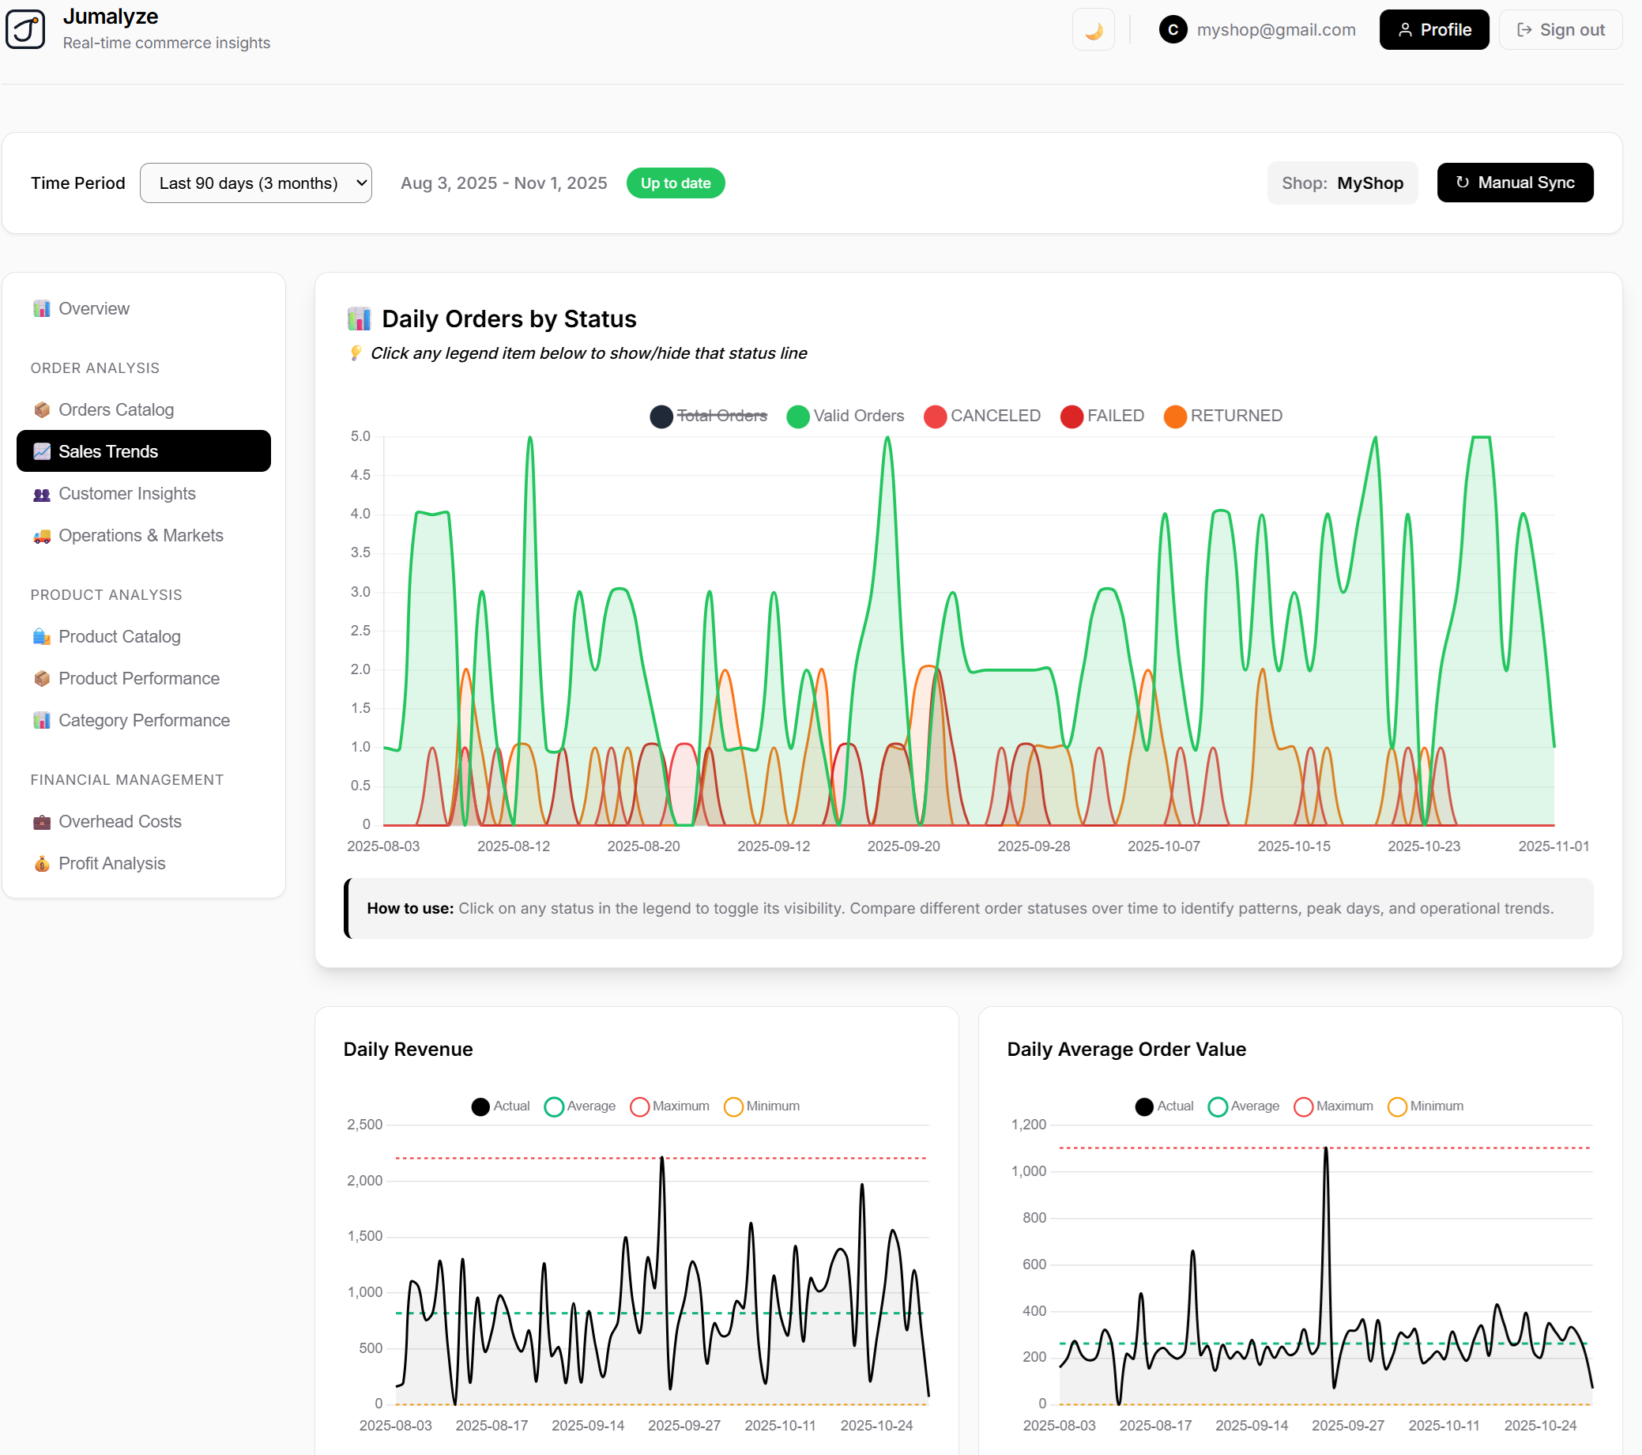Click the circular avatar next to myshop@gmail.com
Viewport: 1642px width, 1455px height.
pyautogui.click(x=1173, y=29)
